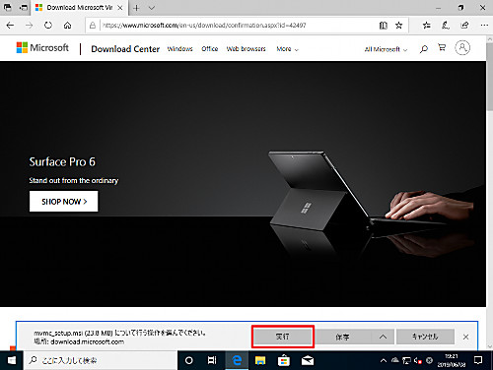The width and height of the screenshot is (493, 370).
Task: Click the lock icon in address bar
Action: click(x=93, y=26)
